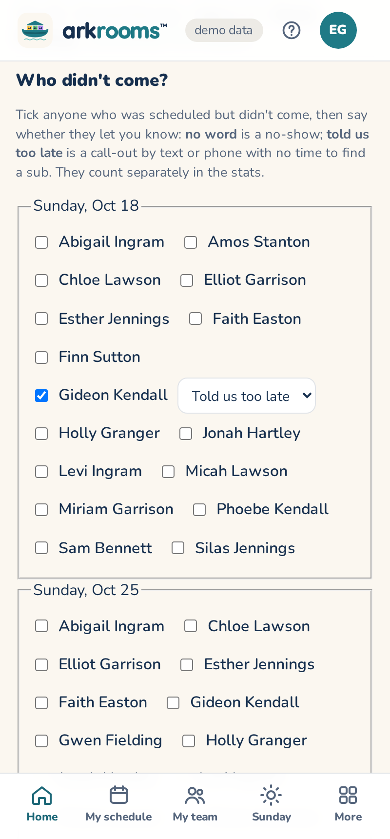Screen dimensions: 390x839
Task: Open the help question mark icon
Action: click(292, 30)
